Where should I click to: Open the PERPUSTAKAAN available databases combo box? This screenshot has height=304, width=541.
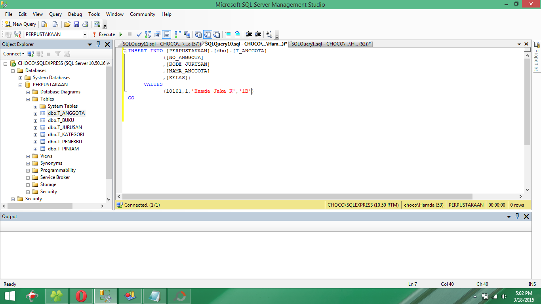click(55, 34)
